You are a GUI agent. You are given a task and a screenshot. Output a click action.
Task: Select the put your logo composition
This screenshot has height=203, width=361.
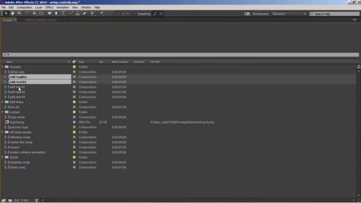pyautogui.click(x=19, y=127)
